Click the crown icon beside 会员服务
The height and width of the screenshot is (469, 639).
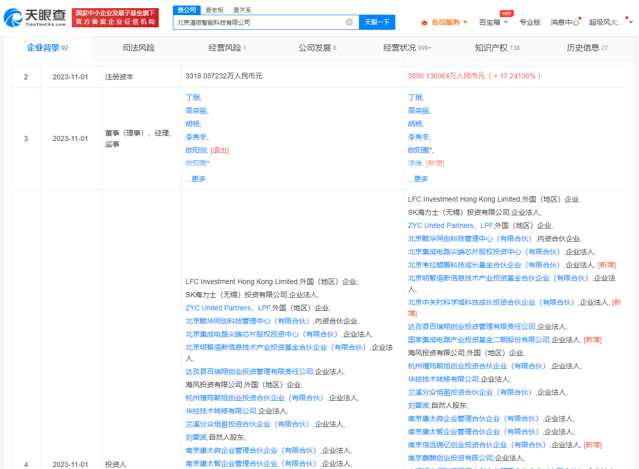425,22
